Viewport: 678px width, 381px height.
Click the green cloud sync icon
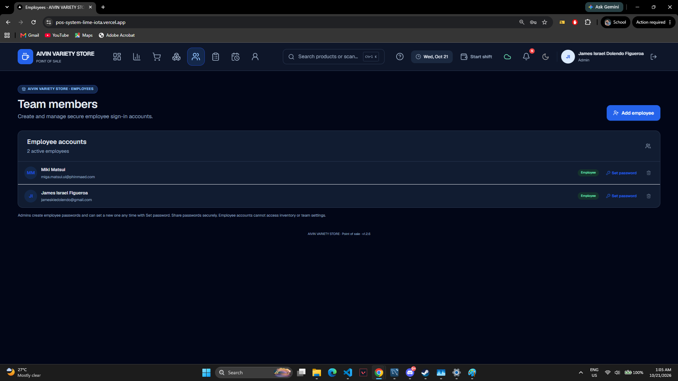[x=507, y=57]
